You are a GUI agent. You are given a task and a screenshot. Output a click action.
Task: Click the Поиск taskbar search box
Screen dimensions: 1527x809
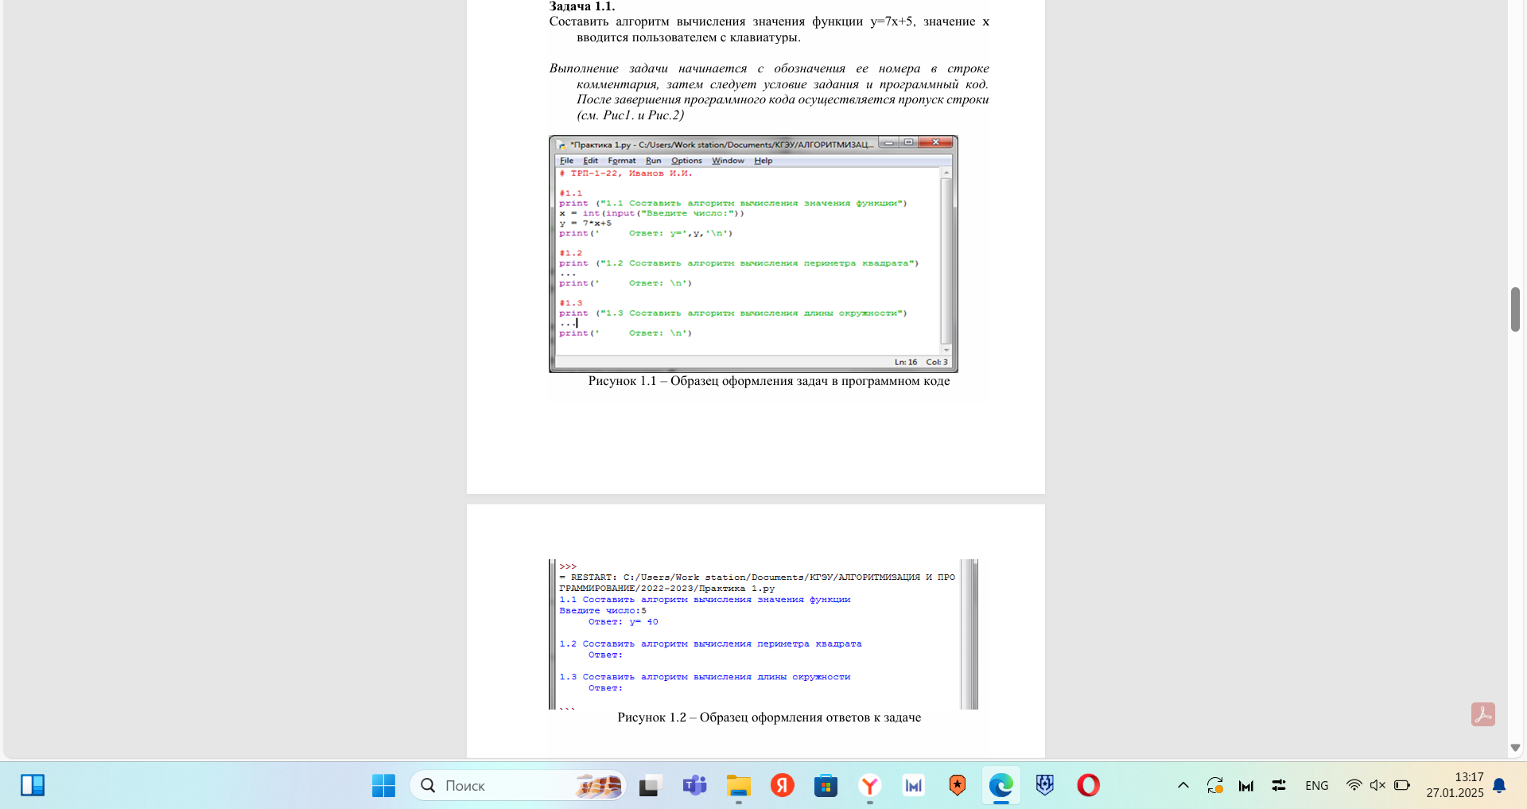[x=518, y=786]
